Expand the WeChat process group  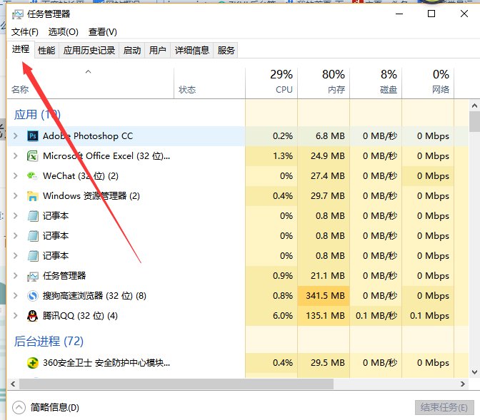[16, 175]
